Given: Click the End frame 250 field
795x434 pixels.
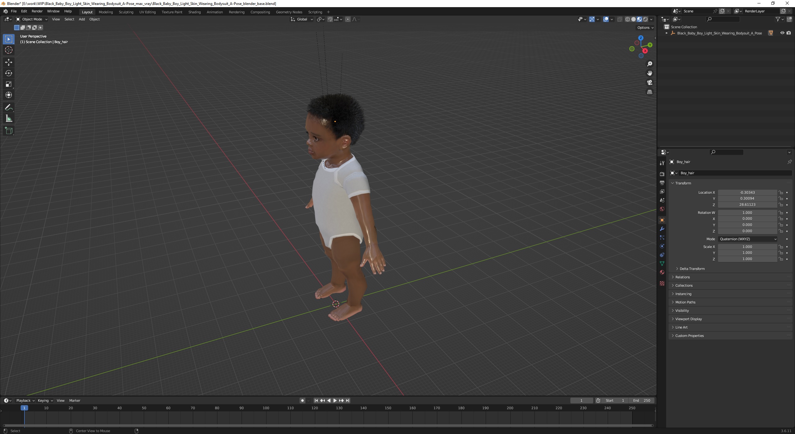Looking at the screenshot, I should 642,401.
